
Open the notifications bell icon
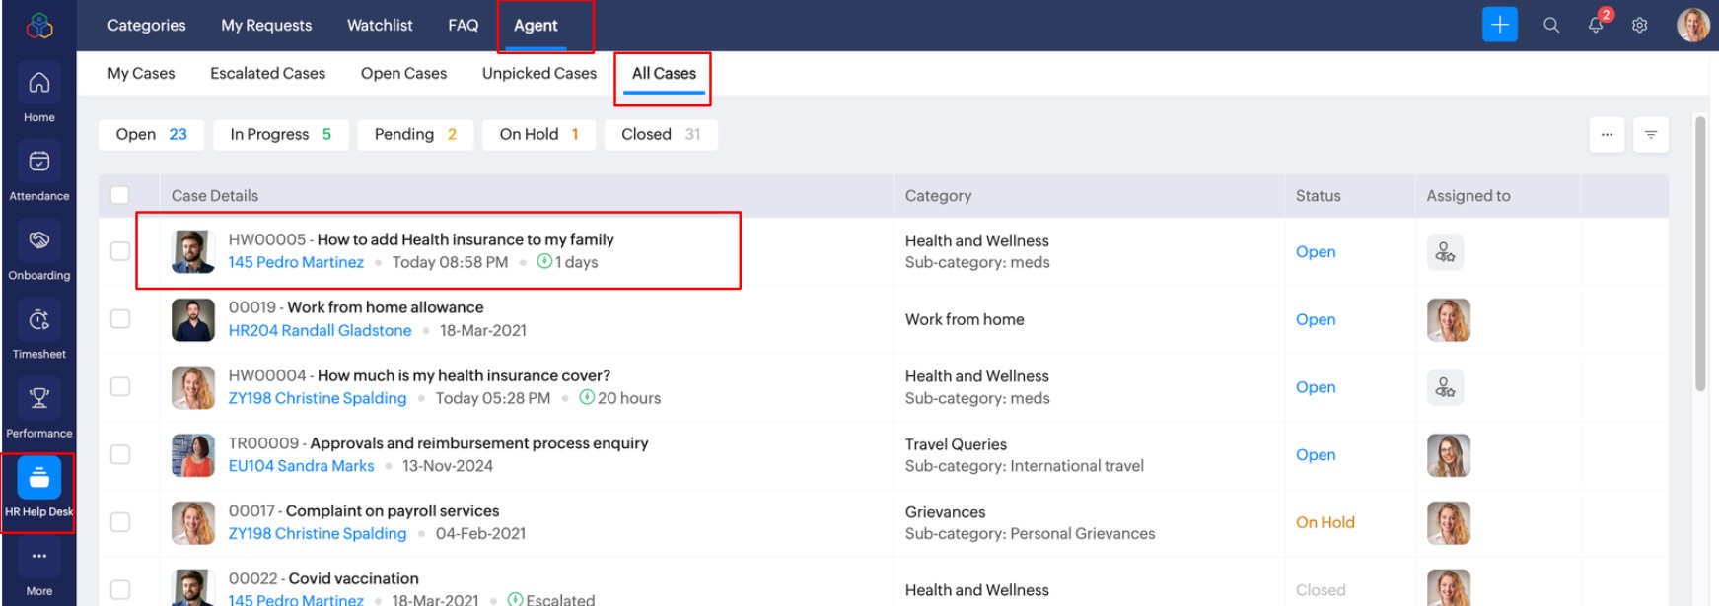[1596, 25]
